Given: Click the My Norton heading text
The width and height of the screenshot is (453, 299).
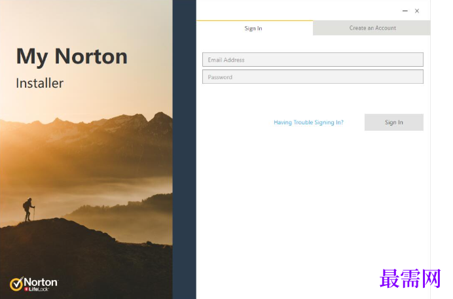Looking at the screenshot, I should [72, 56].
